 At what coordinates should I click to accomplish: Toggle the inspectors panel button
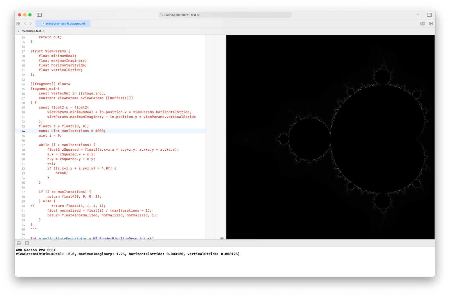(x=429, y=15)
